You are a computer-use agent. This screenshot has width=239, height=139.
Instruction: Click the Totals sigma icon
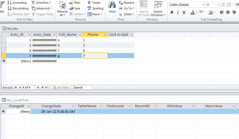coord(89,3)
